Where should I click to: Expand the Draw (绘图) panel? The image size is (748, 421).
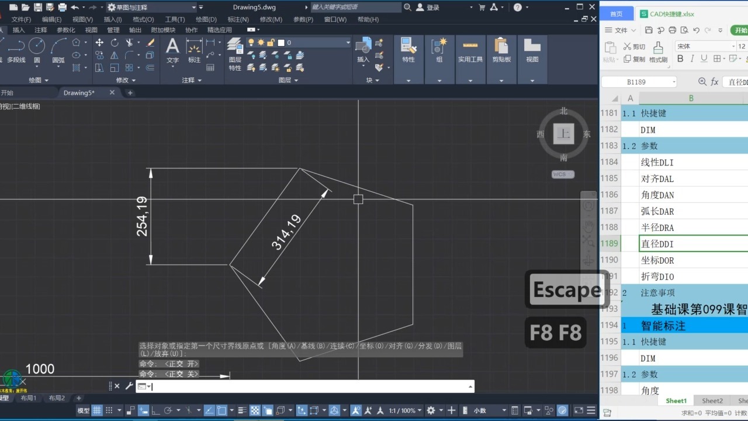(39, 80)
